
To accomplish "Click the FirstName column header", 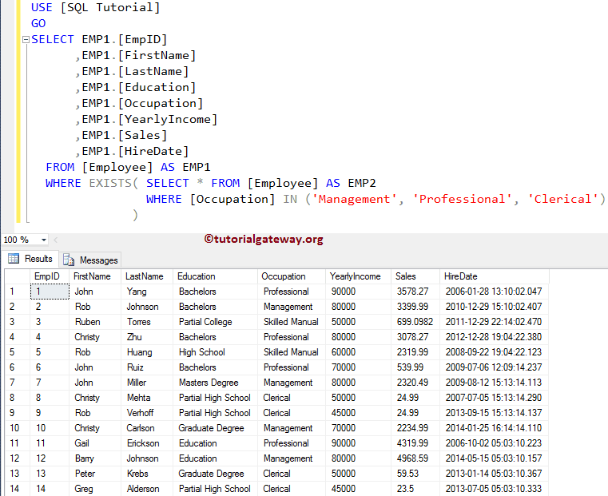I will (x=95, y=276).
